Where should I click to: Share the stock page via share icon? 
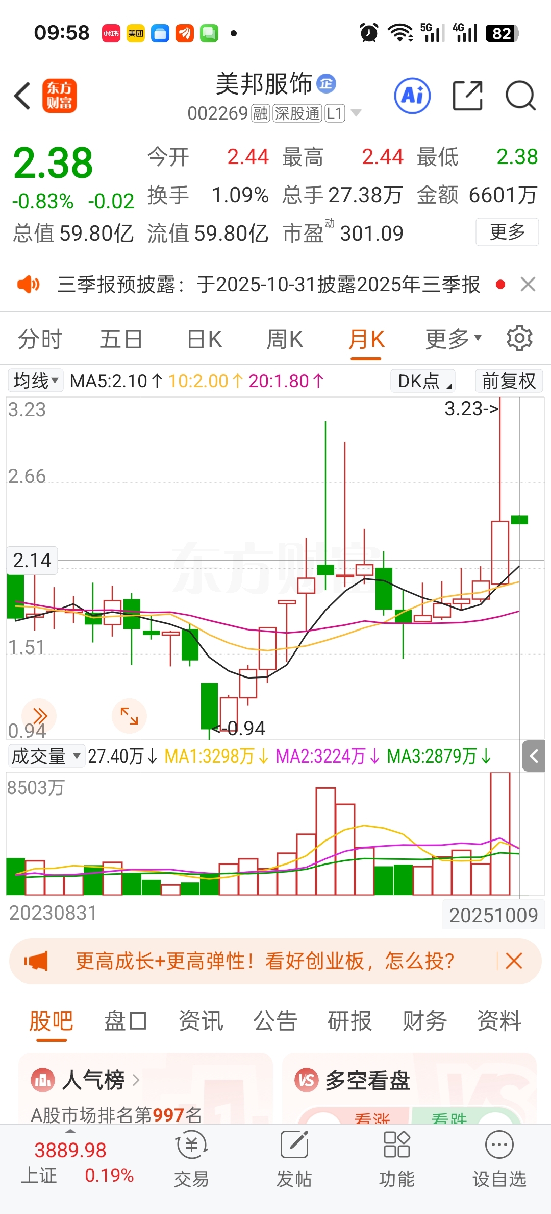coord(468,96)
